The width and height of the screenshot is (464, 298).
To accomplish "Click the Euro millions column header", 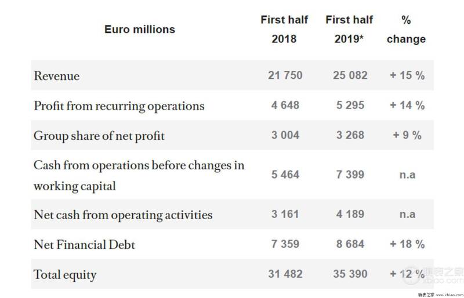I will [140, 30].
